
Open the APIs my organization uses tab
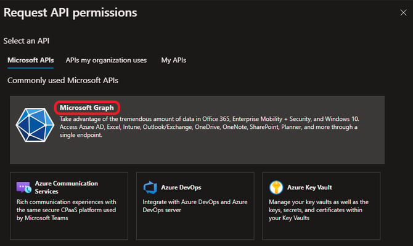tap(106, 60)
